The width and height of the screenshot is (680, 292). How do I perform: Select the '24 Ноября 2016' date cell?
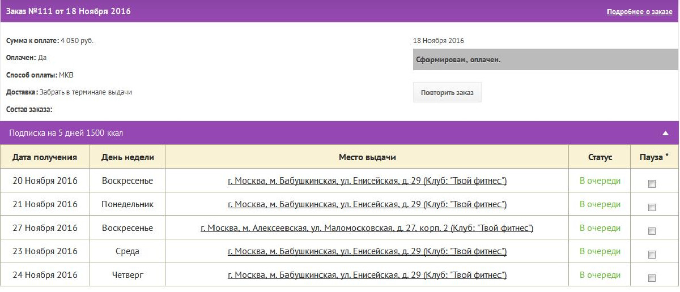pos(45,275)
